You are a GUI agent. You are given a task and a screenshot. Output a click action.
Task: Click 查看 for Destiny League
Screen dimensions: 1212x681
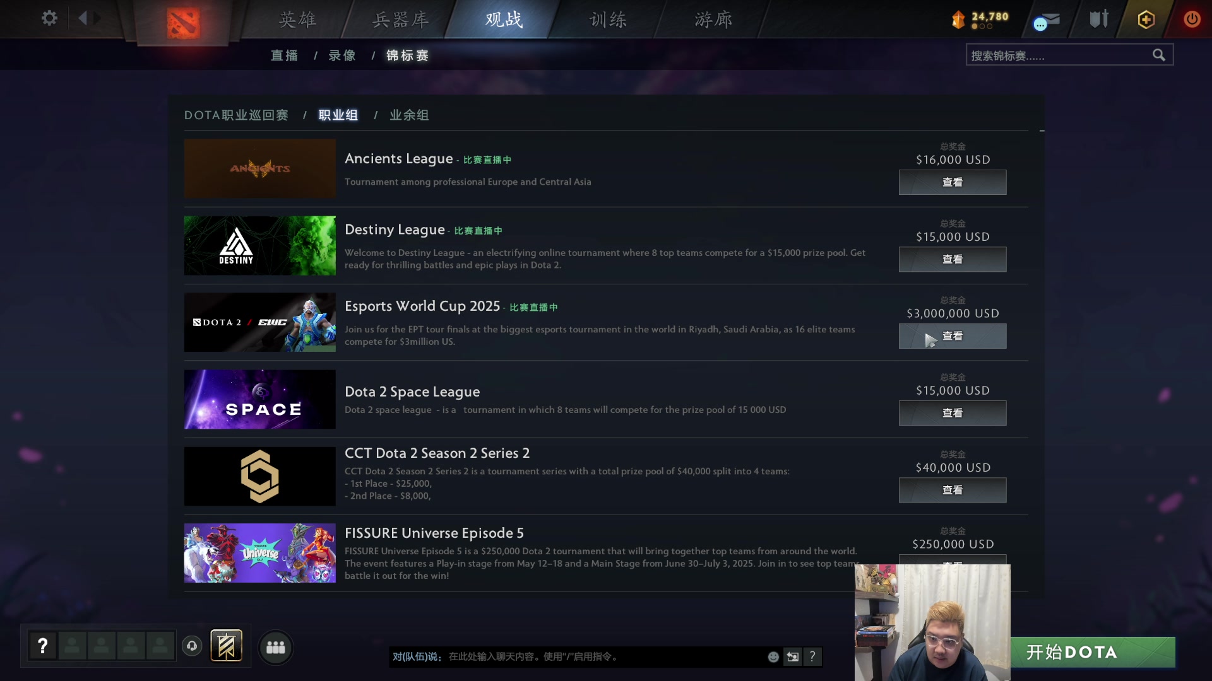click(953, 259)
